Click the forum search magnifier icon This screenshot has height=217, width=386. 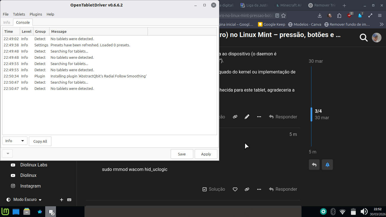pyautogui.click(x=363, y=37)
